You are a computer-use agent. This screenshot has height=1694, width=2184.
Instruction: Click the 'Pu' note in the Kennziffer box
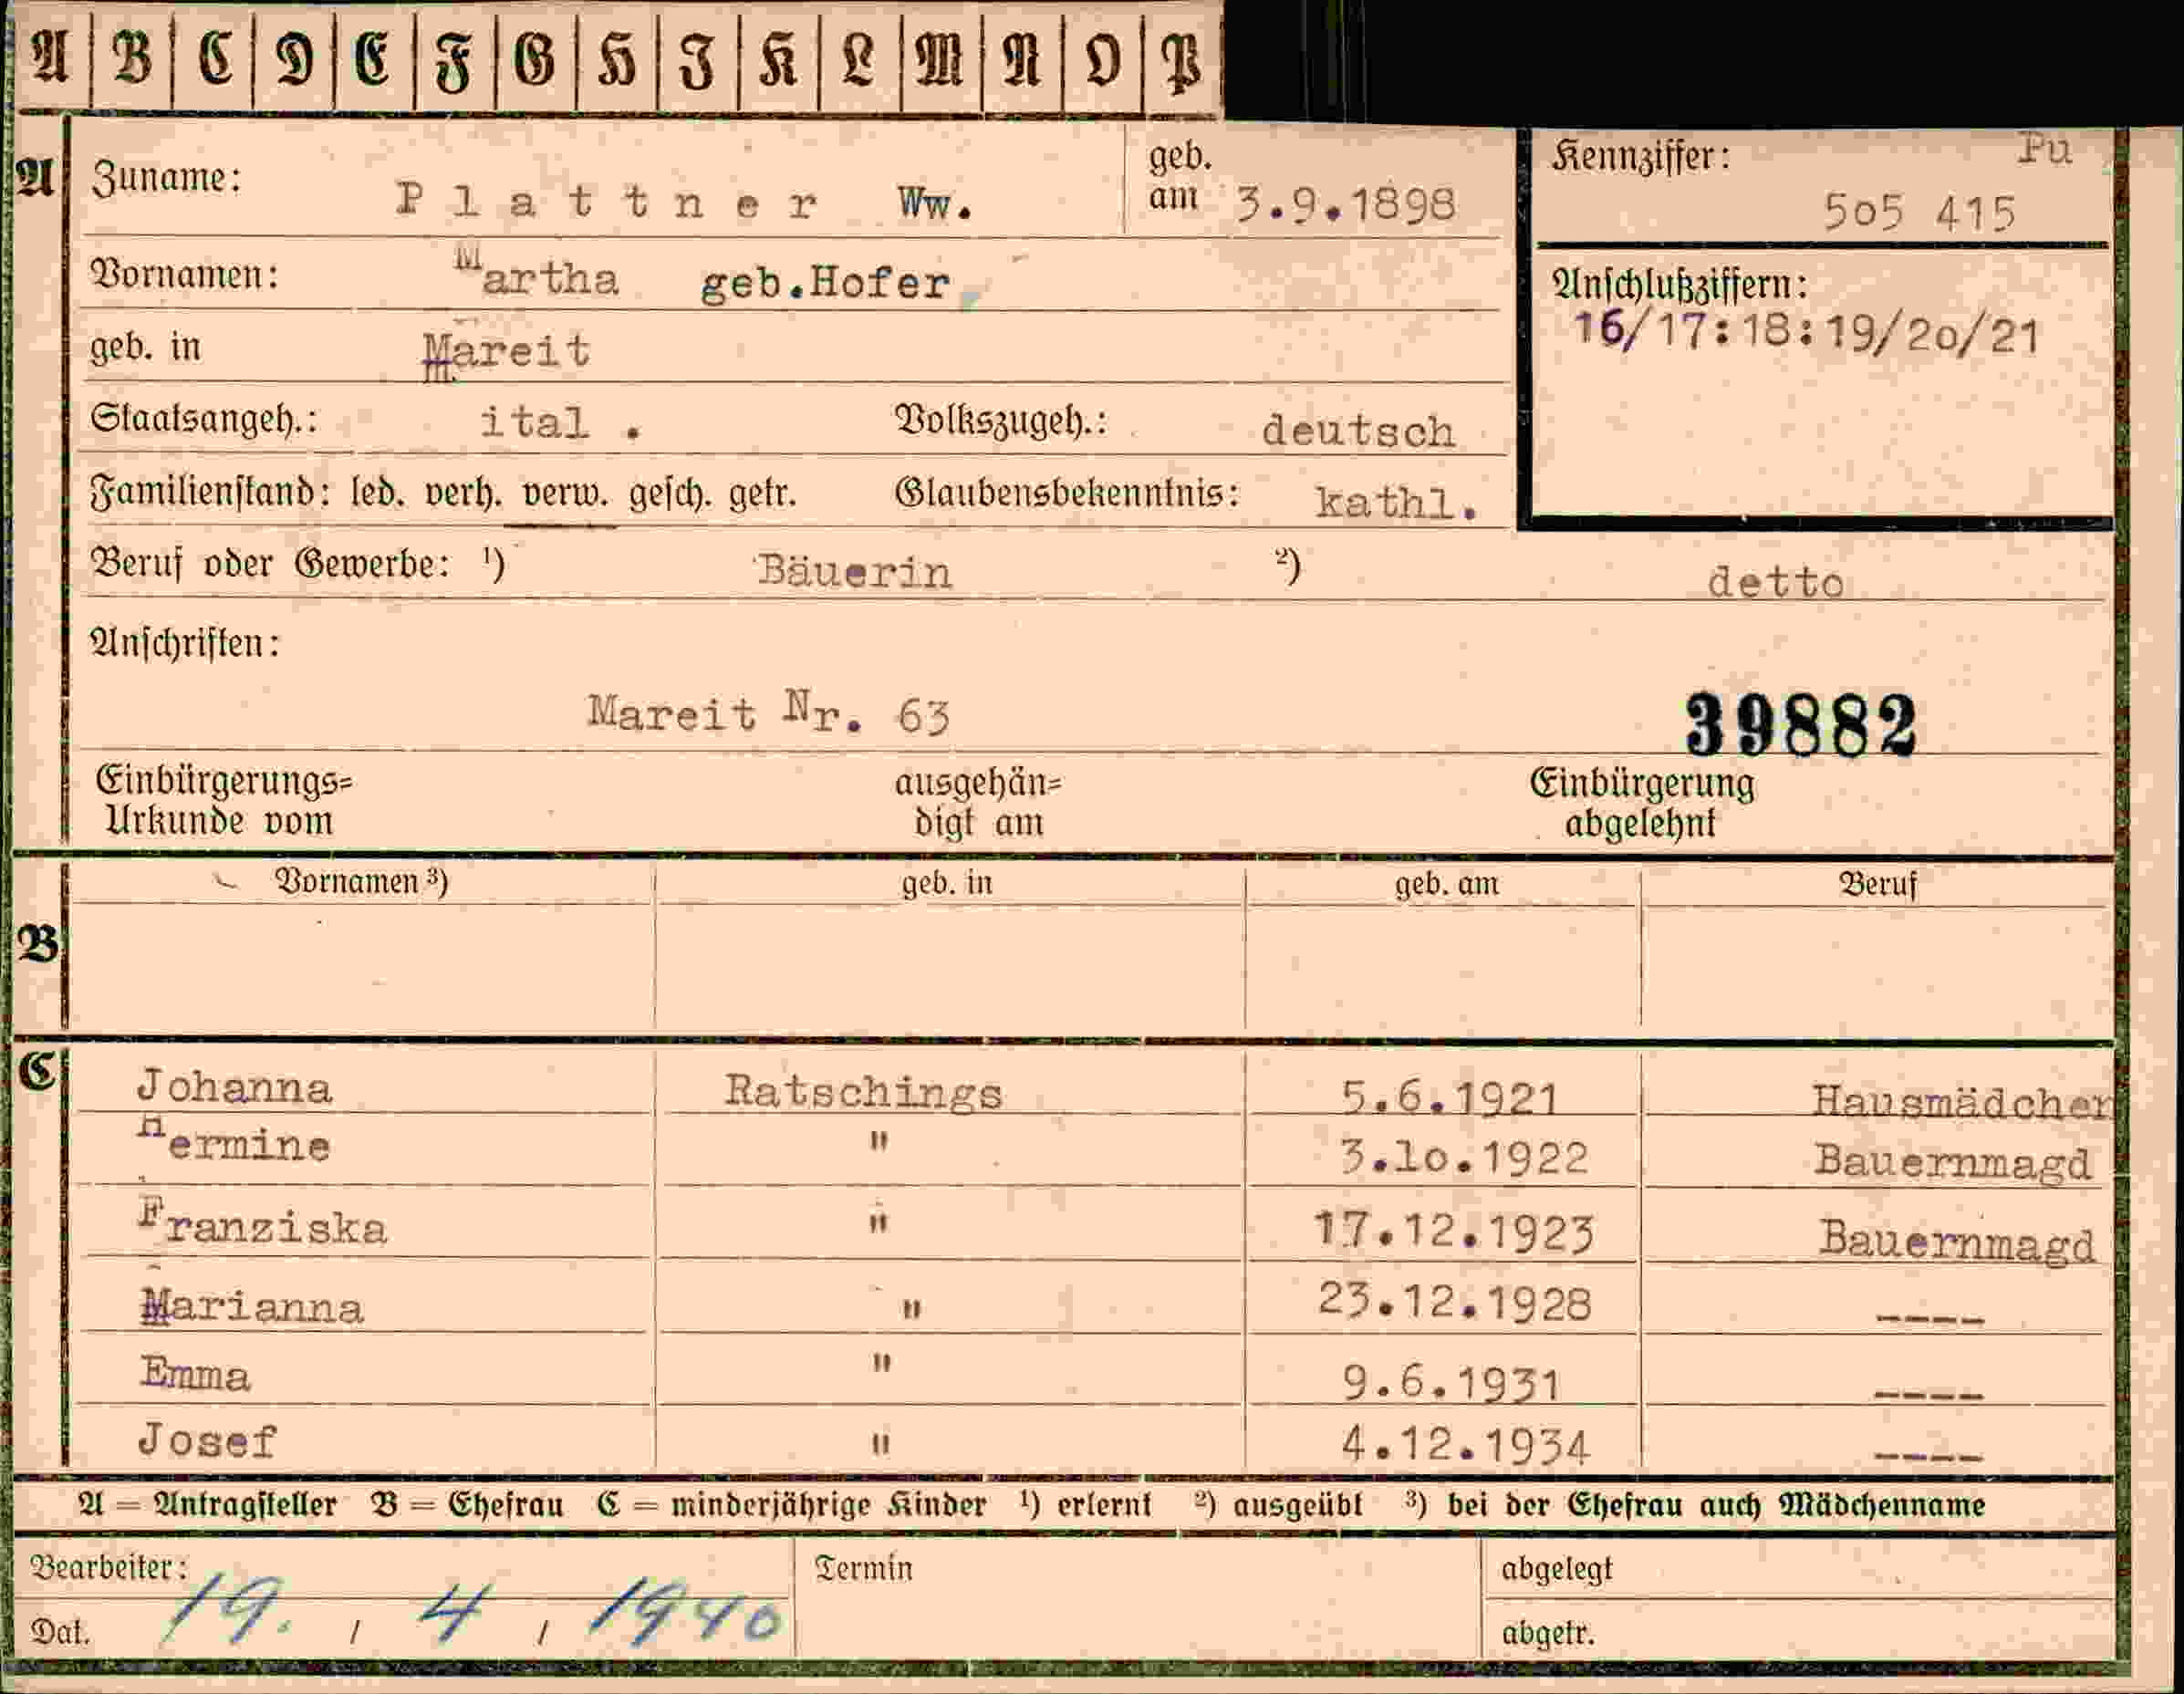[2045, 149]
